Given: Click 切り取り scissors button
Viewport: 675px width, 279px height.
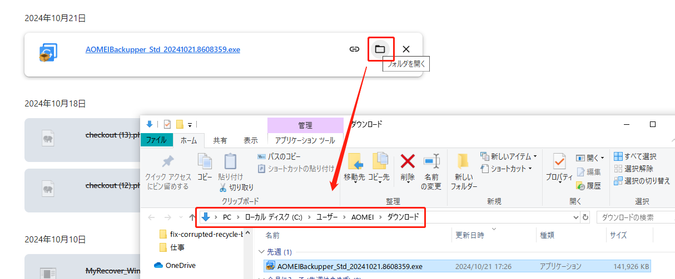Looking at the screenshot, I should click(236, 187).
